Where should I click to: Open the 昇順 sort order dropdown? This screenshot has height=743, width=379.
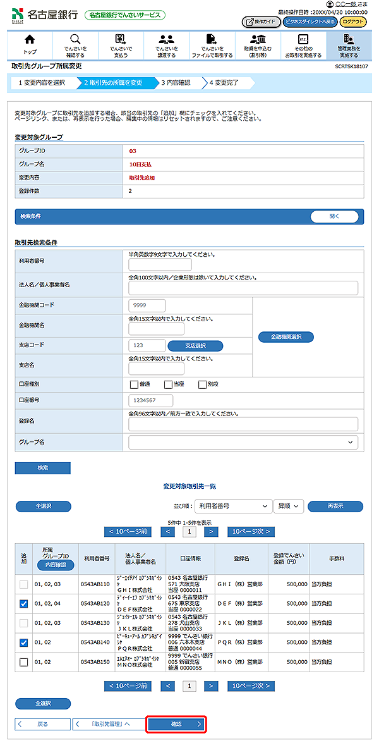(x=289, y=506)
